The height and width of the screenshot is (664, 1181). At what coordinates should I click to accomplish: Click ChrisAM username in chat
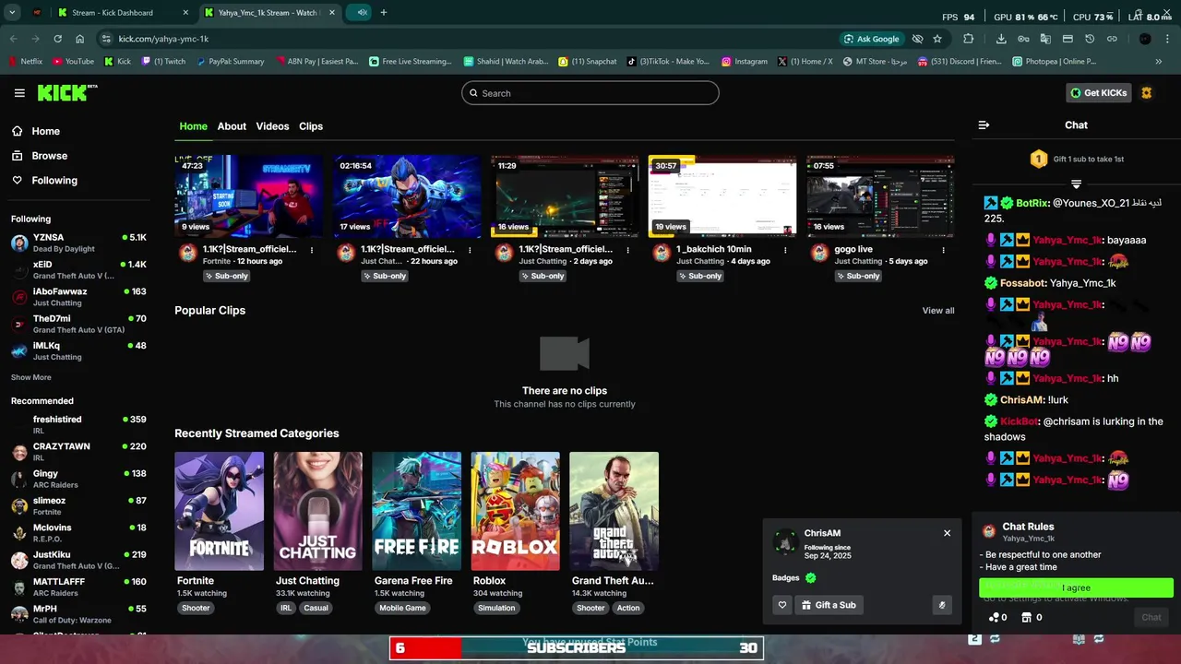[x=1021, y=400]
